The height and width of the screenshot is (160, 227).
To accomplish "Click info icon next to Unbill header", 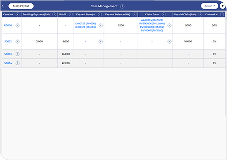I will pos(71,14).
